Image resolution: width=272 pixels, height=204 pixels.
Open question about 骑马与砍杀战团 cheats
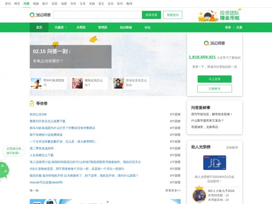[x=63, y=128]
